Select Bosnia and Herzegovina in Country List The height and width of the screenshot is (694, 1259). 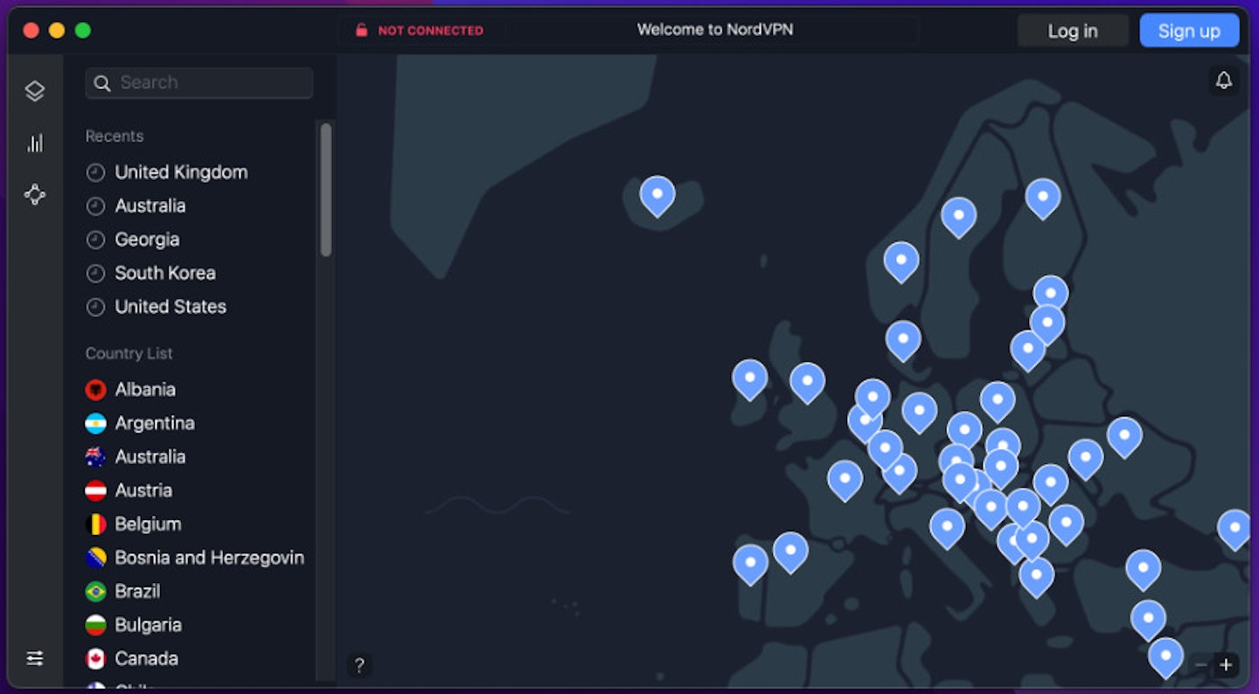coord(195,558)
